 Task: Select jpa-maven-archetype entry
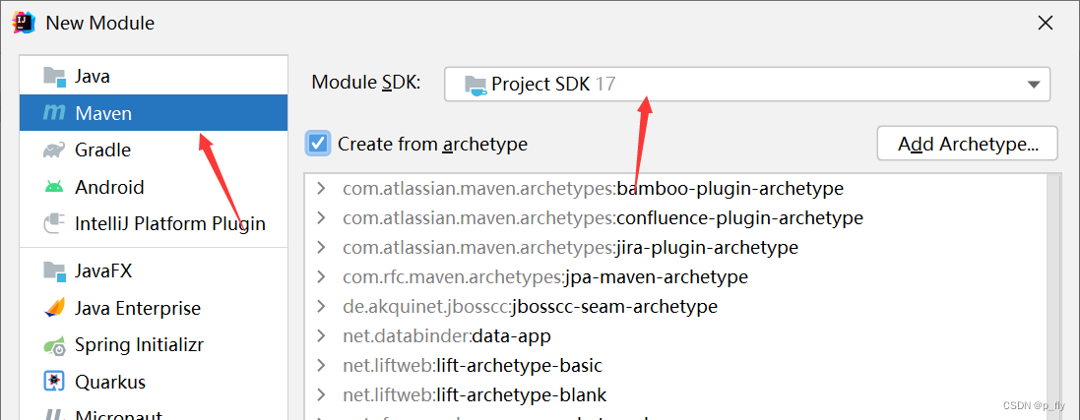(x=545, y=277)
